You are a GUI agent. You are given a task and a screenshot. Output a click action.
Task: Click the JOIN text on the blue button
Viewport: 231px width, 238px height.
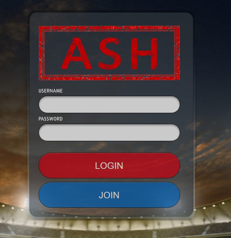pos(109,195)
